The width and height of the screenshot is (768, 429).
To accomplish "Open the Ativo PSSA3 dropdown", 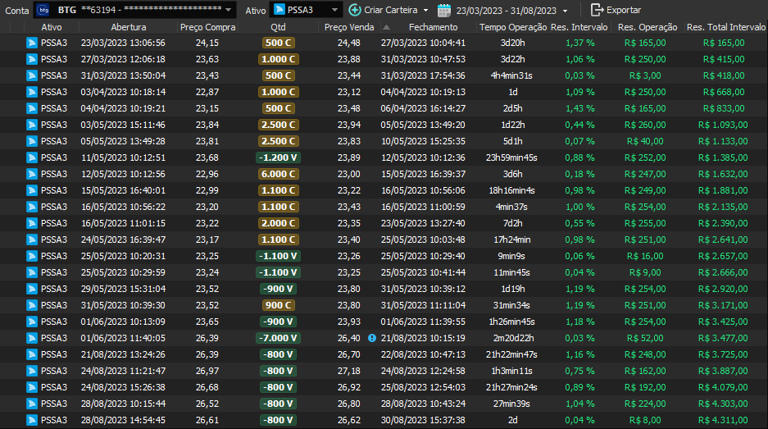I will pos(335,10).
